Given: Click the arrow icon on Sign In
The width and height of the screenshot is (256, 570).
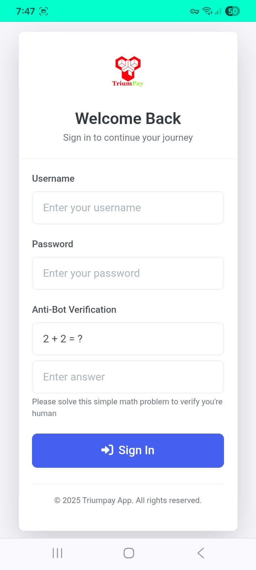Looking at the screenshot, I should tap(107, 450).
